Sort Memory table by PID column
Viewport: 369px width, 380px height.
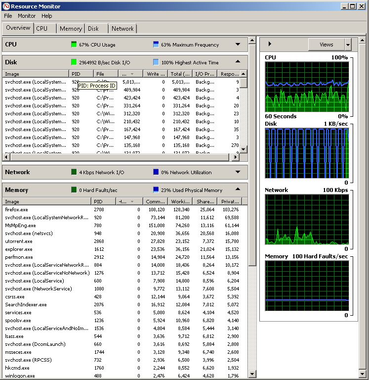coord(104,201)
